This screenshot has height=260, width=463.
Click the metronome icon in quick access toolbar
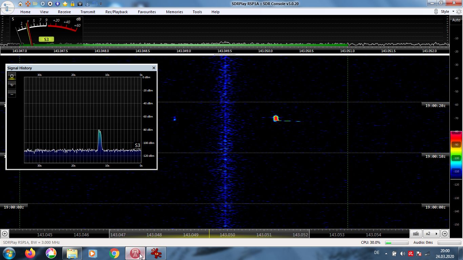click(x=87, y=4)
